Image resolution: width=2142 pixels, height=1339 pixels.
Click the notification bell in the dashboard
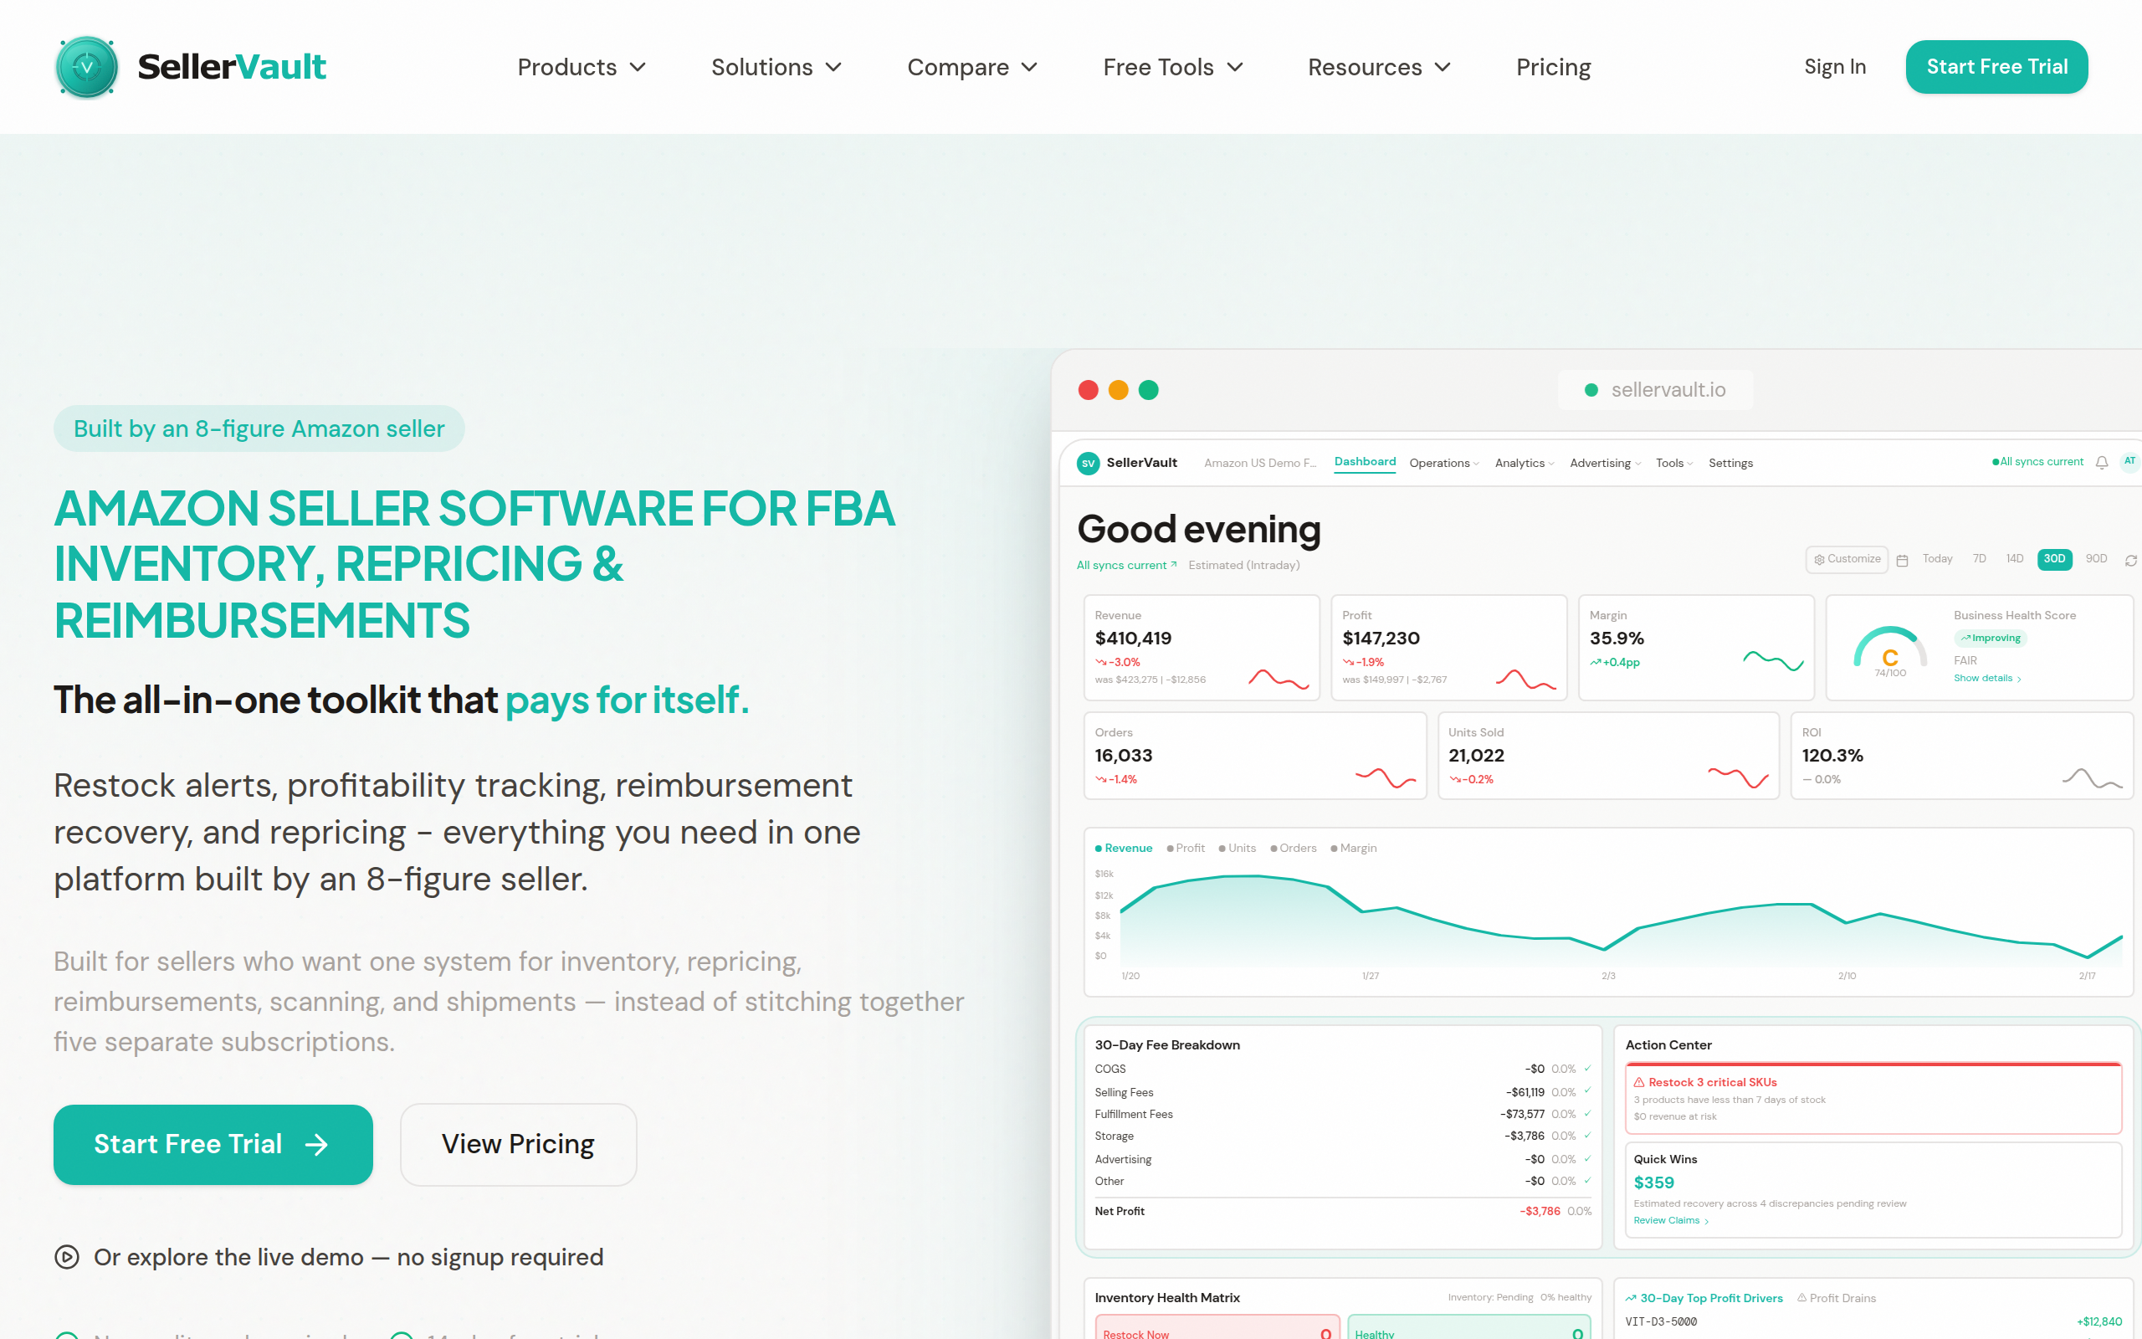pos(2102,462)
